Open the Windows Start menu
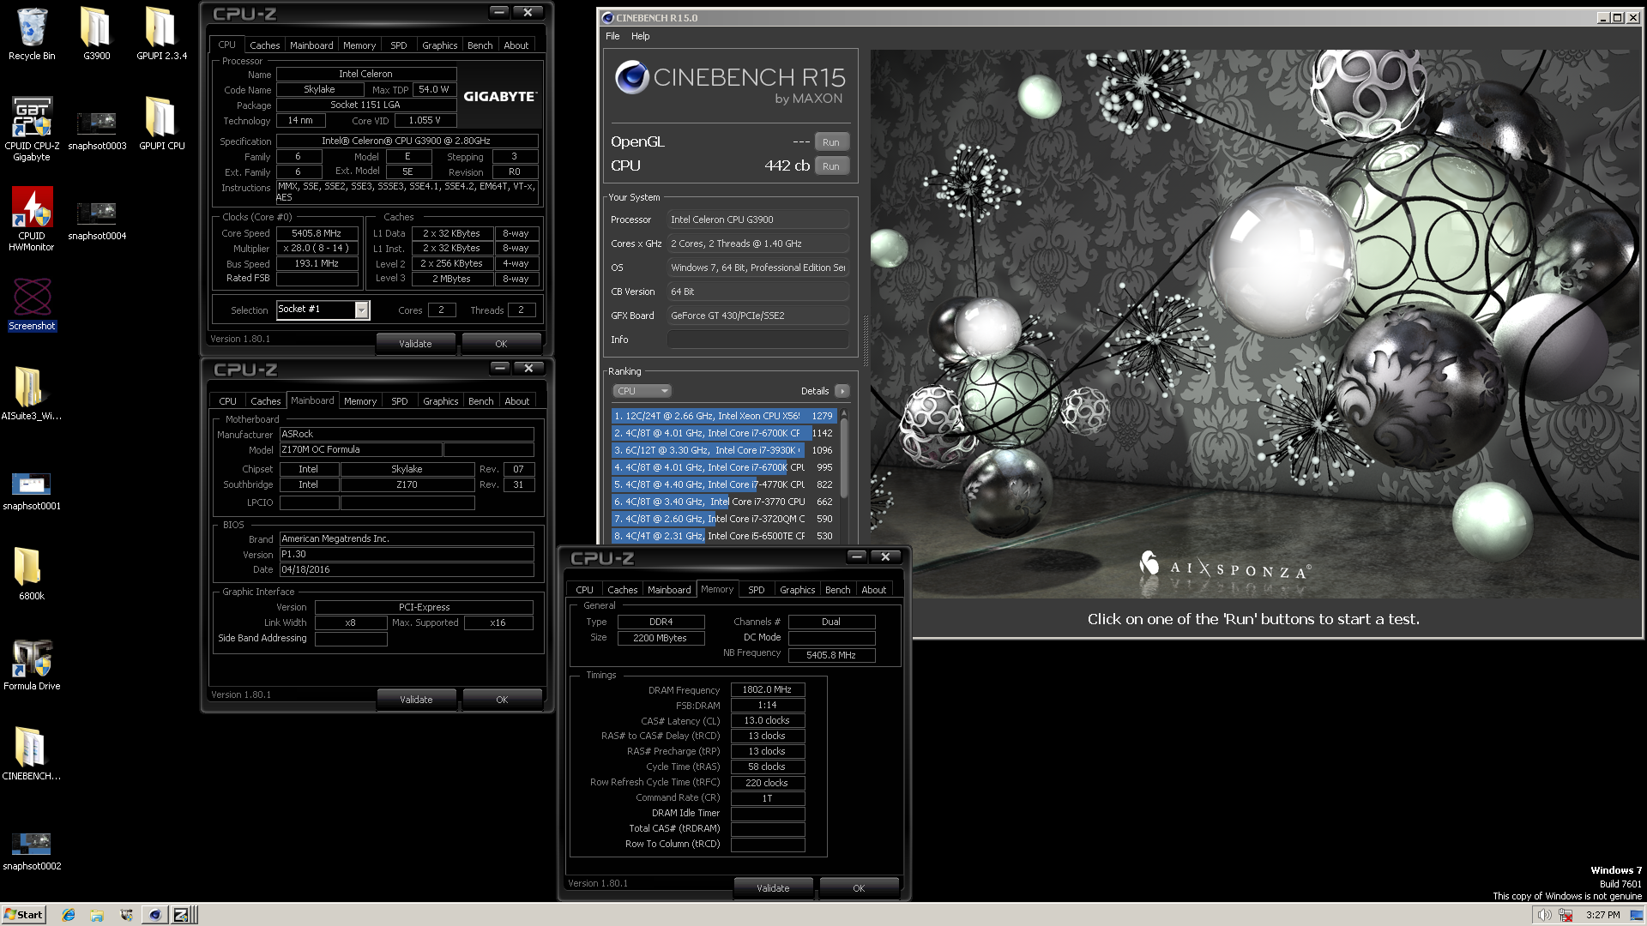Screen dimensions: 1647x926 (x=23, y=915)
